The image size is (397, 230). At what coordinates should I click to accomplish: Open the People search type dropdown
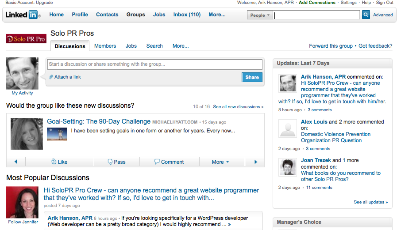click(x=260, y=15)
